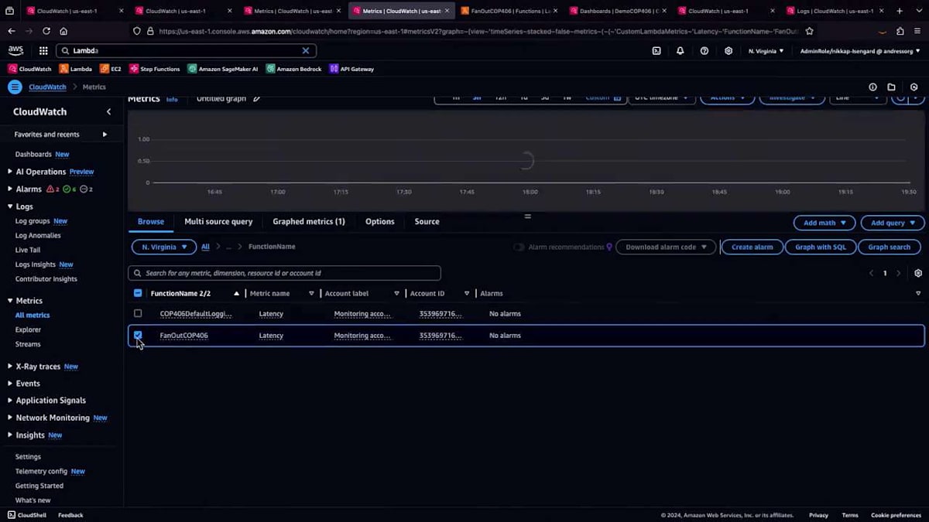This screenshot has width=929, height=522.
Task: Open the Explorer link under Metrics
Action: (x=28, y=329)
